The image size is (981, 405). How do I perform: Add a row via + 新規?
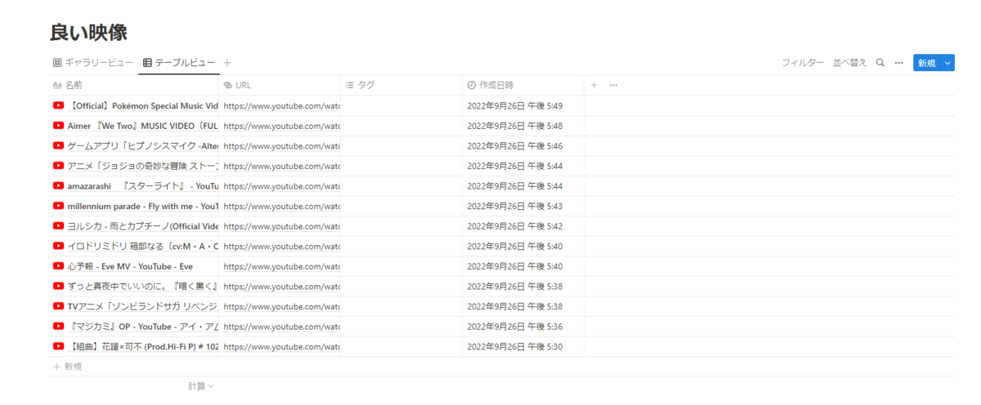click(67, 367)
